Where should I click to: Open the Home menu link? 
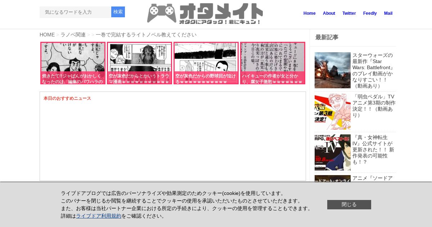click(x=310, y=13)
